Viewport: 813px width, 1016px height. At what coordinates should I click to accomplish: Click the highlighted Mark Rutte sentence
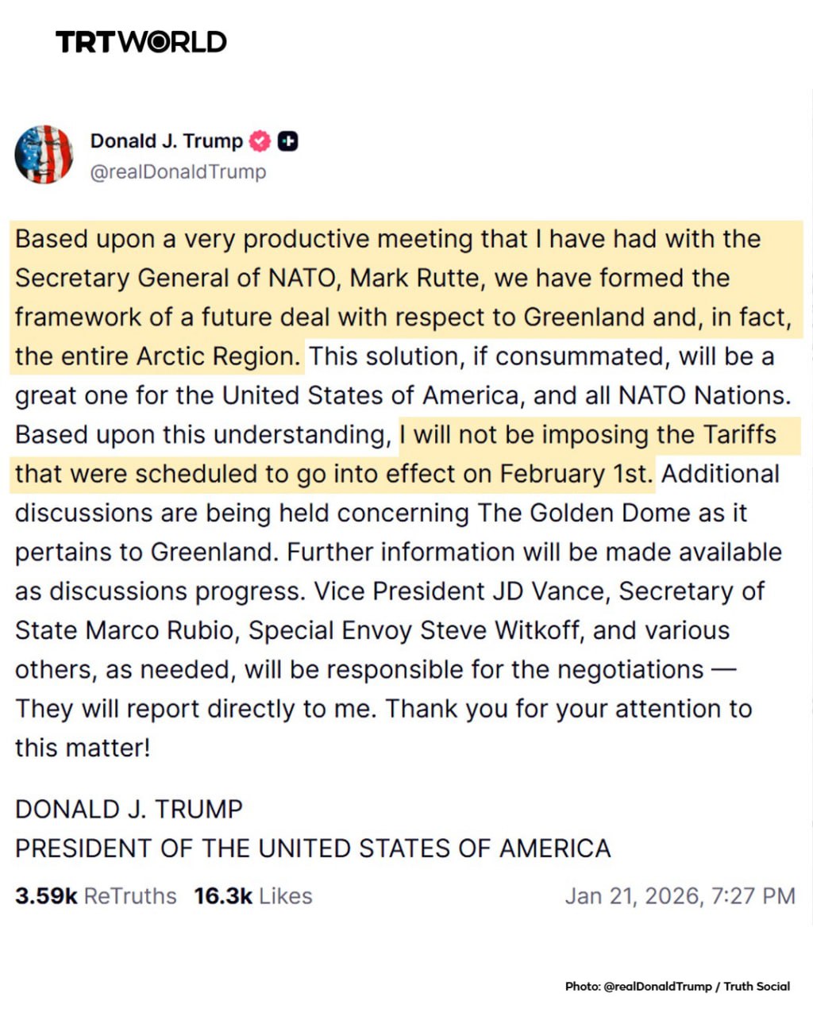397,278
